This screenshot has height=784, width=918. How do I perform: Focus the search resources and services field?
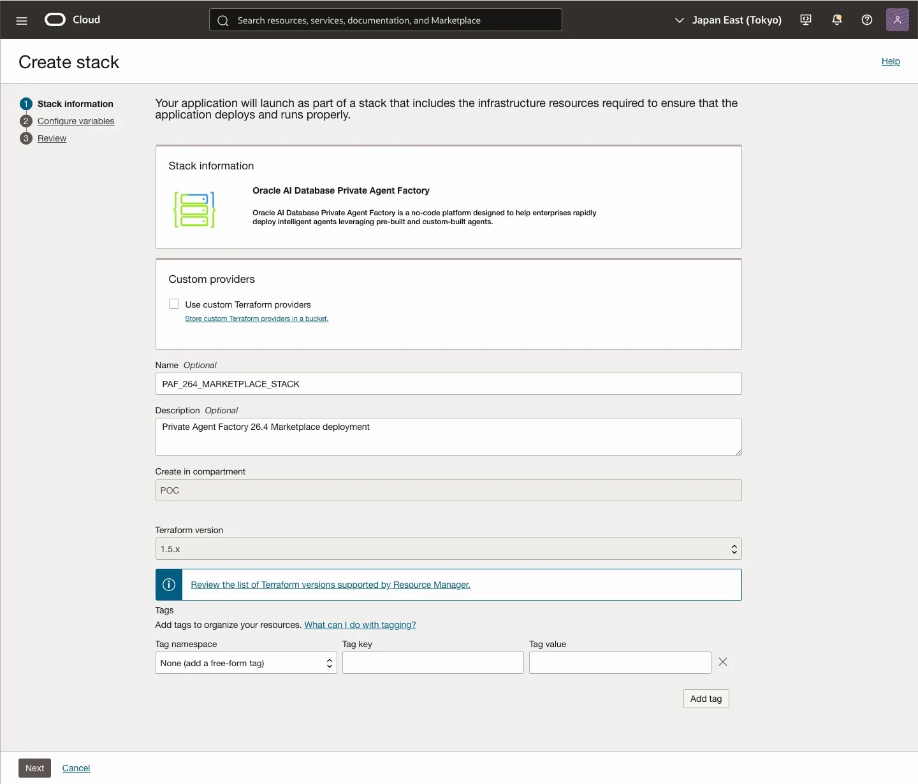pos(386,20)
